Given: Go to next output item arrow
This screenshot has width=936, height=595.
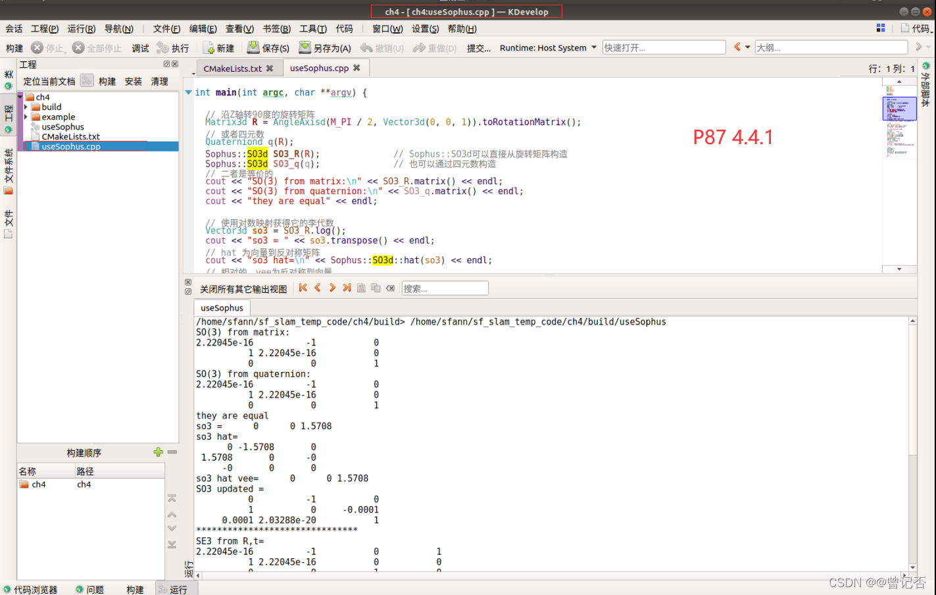Looking at the screenshot, I should pos(332,288).
